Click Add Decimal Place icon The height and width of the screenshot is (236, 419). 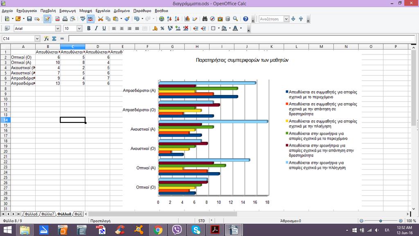(178, 28)
